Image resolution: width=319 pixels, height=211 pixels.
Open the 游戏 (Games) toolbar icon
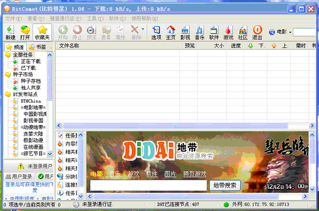[x=229, y=32]
